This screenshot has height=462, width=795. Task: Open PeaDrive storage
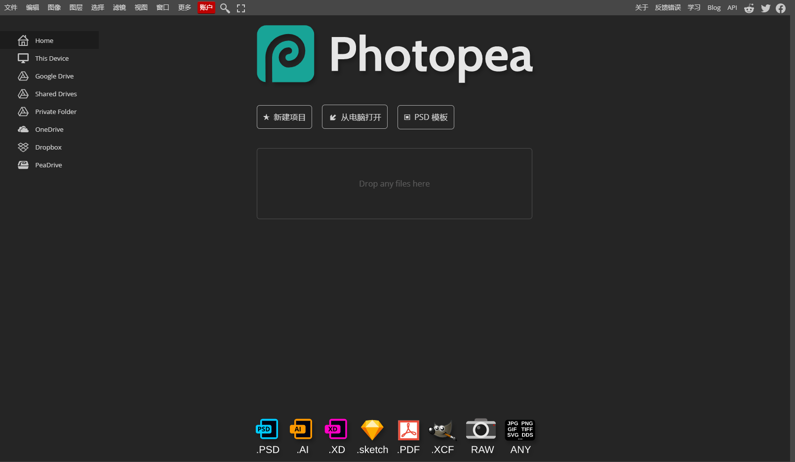(x=49, y=165)
